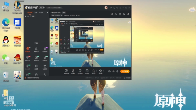Image resolution: width=196 pixels, height=110 pixels.
Task: Click the streaming timer 00:02:04
Action: 127,78
